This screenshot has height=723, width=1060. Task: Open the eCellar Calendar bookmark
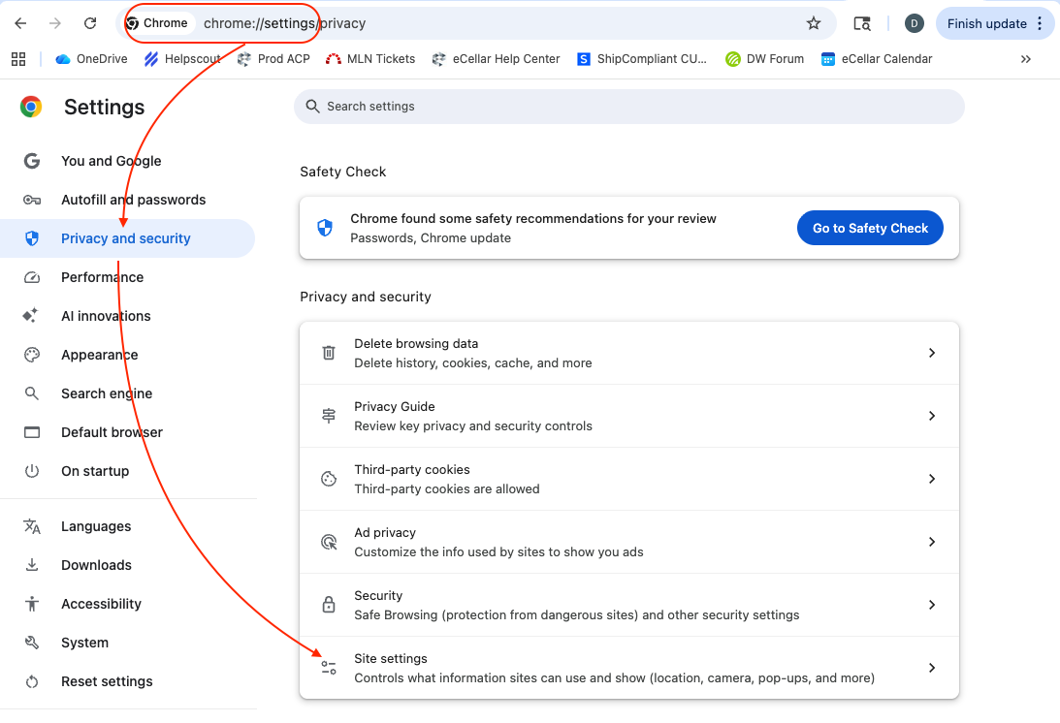tap(877, 59)
